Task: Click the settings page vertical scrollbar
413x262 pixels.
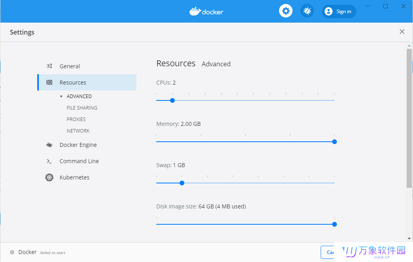Action: coord(409,118)
